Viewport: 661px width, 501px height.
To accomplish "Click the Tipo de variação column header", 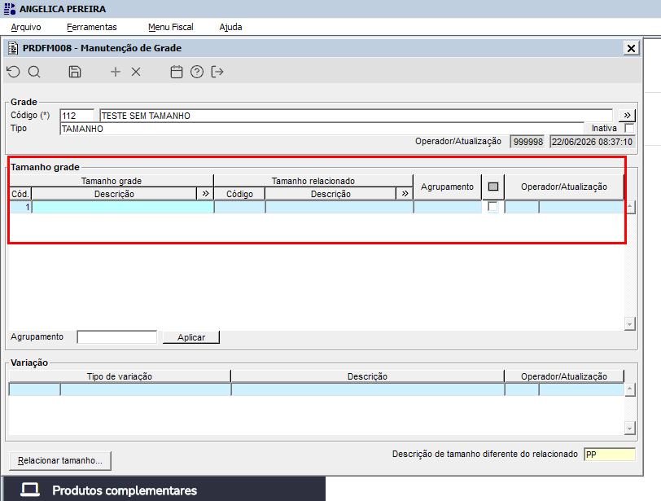I will (120, 376).
